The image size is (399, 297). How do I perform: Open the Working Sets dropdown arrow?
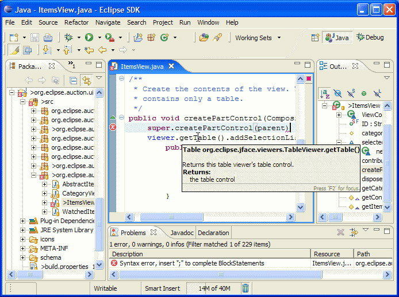coord(279,38)
